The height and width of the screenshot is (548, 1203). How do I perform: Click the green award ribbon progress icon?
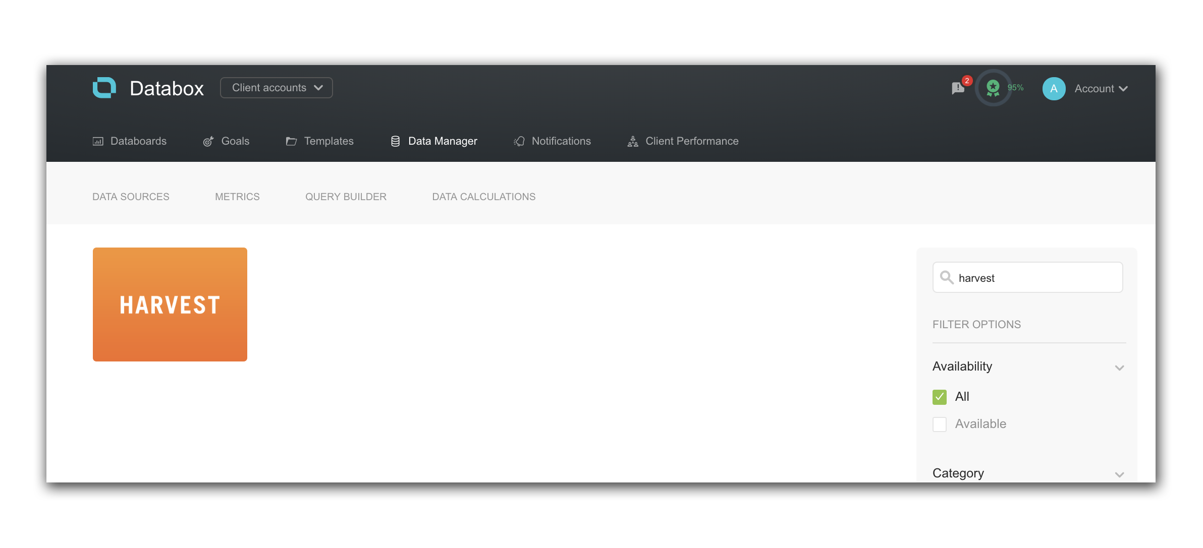pyautogui.click(x=993, y=88)
